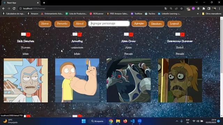Open Rick Sanchez character name link

pos(25,41)
